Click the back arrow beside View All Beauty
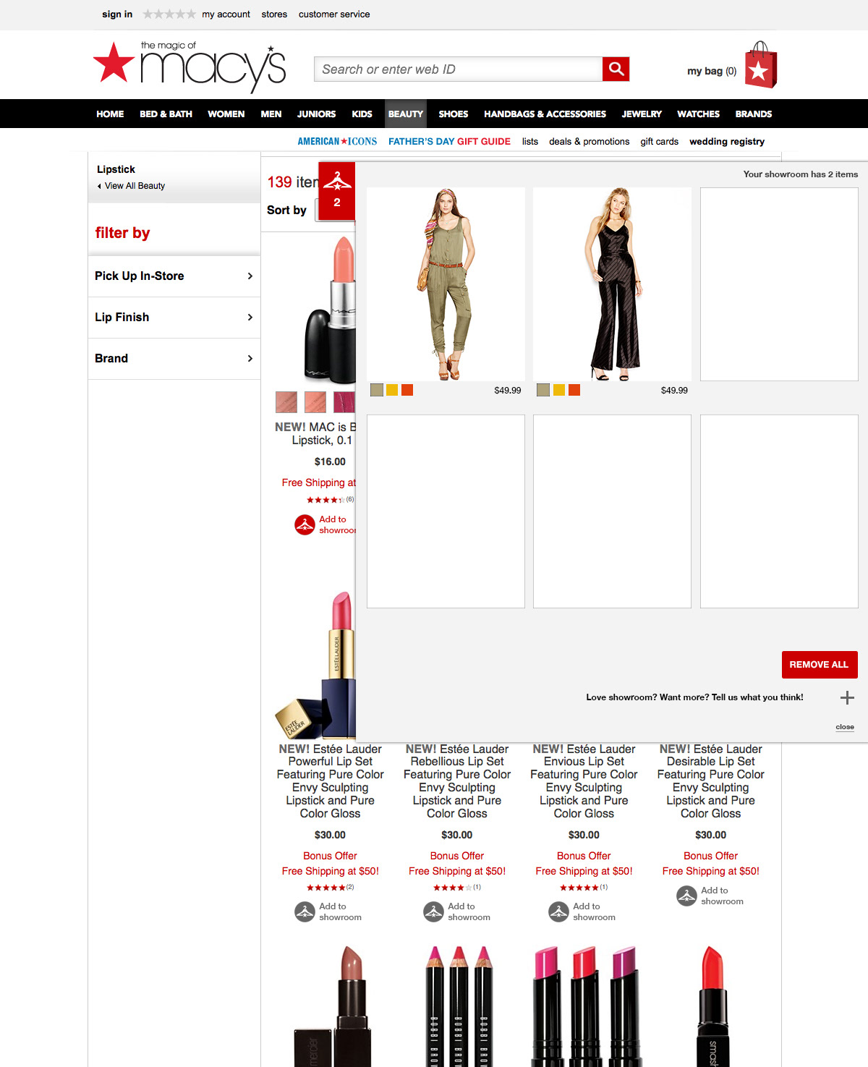868x1067 pixels. pos(99,186)
